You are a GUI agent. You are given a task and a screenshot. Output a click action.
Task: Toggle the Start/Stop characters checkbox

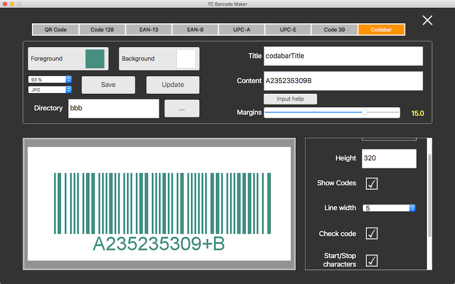click(x=371, y=260)
